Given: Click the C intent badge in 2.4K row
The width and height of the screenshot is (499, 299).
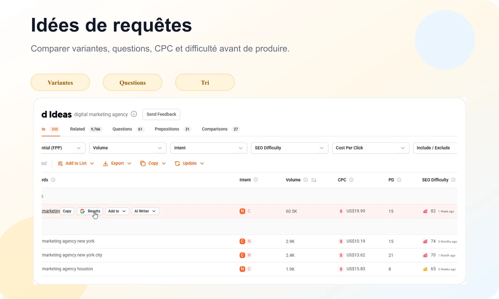Looking at the screenshot, I should point(242,255).
